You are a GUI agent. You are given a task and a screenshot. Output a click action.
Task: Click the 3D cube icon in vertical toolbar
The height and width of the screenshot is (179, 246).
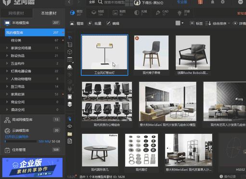tap(70, 52)
